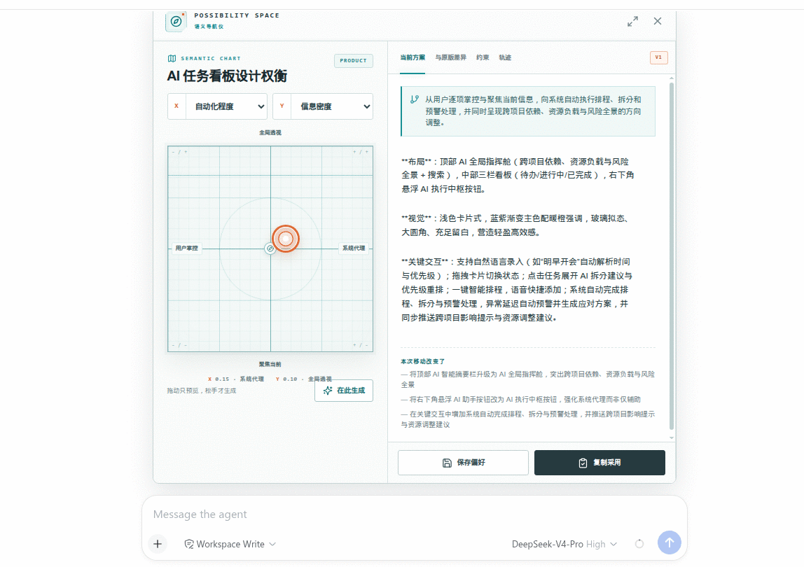This screenshot has width=804, height=567.
Task: Click the 用户掌控 axis label
Action: click(x=186, y=248)
